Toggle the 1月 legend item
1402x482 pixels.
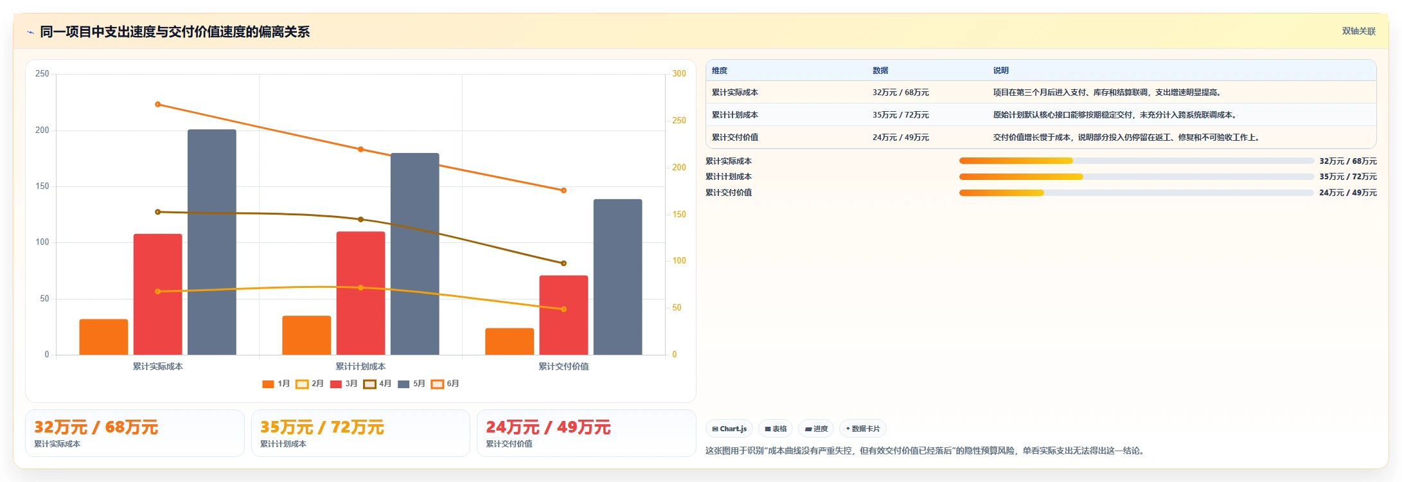(276, 384)
